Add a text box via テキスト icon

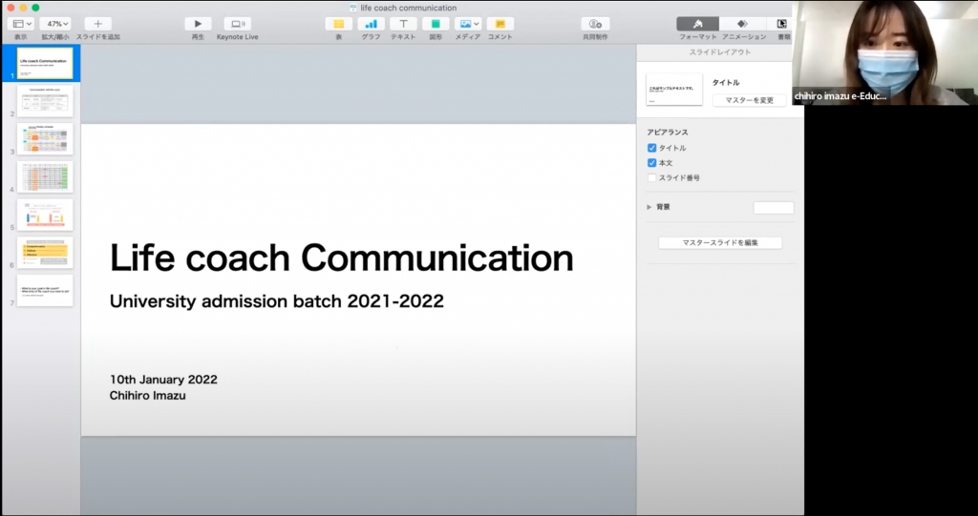[403, 24]
